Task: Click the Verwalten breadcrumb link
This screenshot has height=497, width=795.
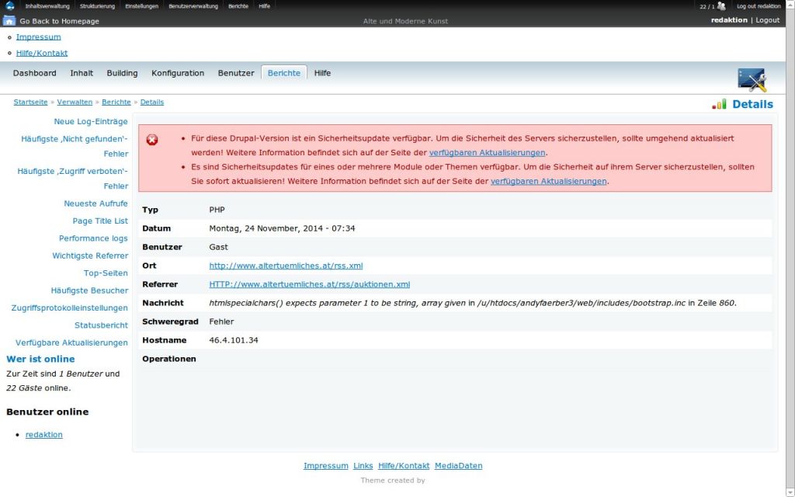Action: 75,102
